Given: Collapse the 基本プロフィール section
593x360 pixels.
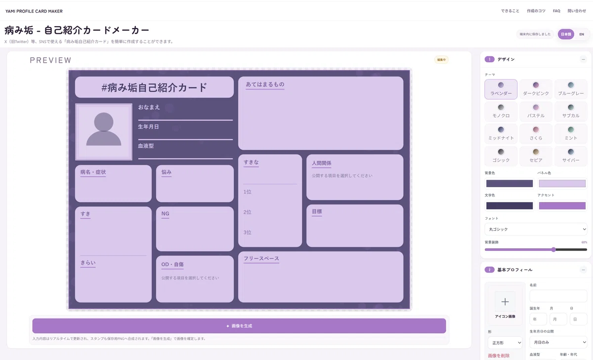Looking at the screenshot, I should (x=584, y=270).
